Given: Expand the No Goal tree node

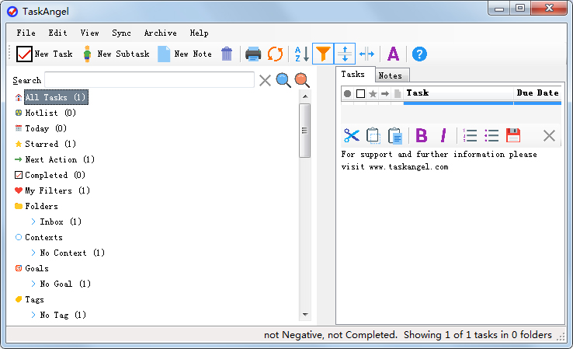Looking at the screenshot, I should (33, 284).
